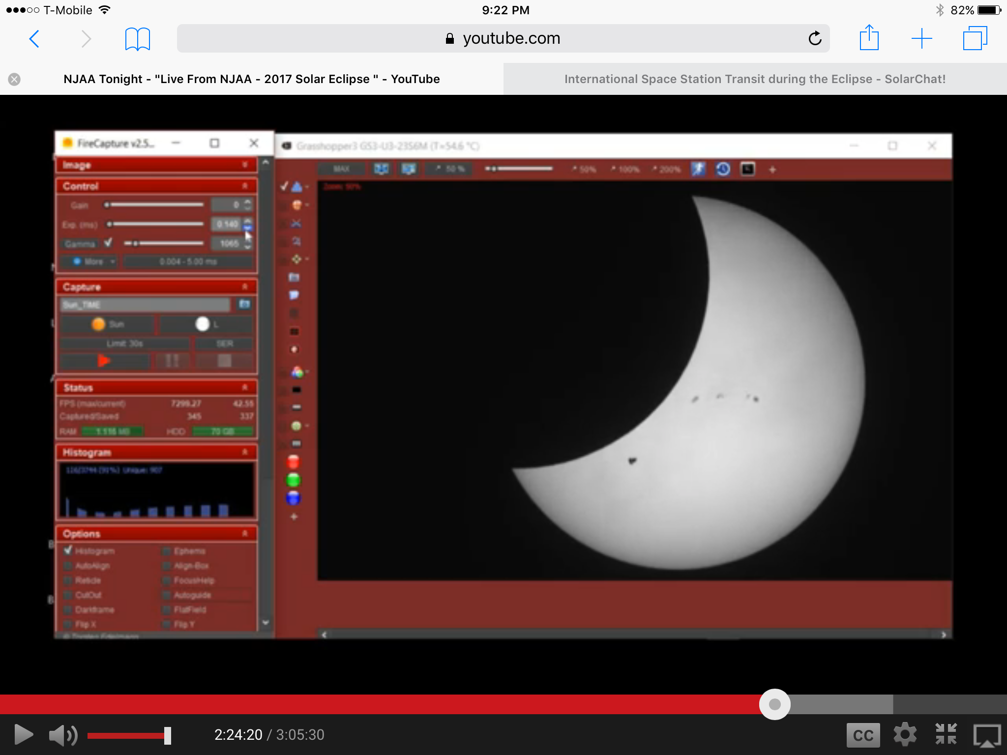The width and height of the screenshot is (1007, 755).
Task: Collapse the FireCapture Status panel
Action: pos(245,387)
